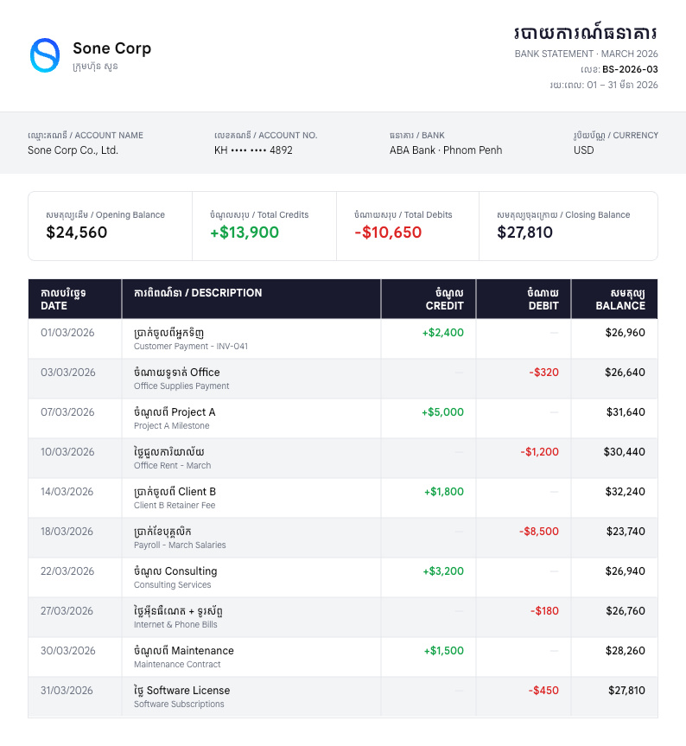The image size is (686, 746).
Task: Click the 30/03/2026 date cell
Action: point(67,651)
